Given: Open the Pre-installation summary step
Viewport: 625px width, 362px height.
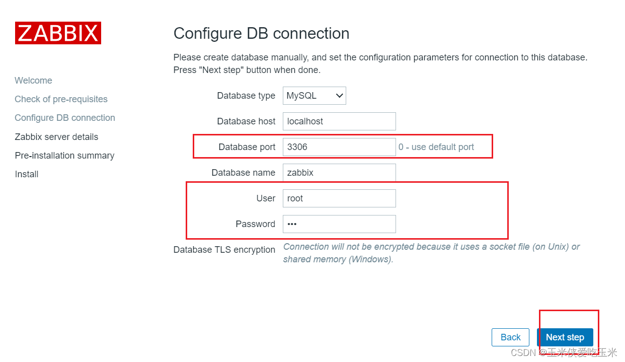Looking at the screenshot, I should [x=64, y=155].
